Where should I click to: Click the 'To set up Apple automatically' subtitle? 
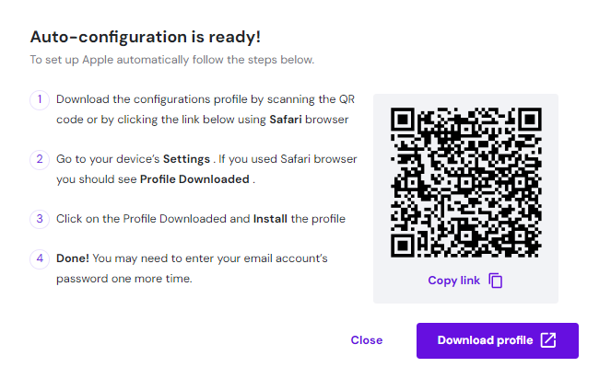pos(172,60)
